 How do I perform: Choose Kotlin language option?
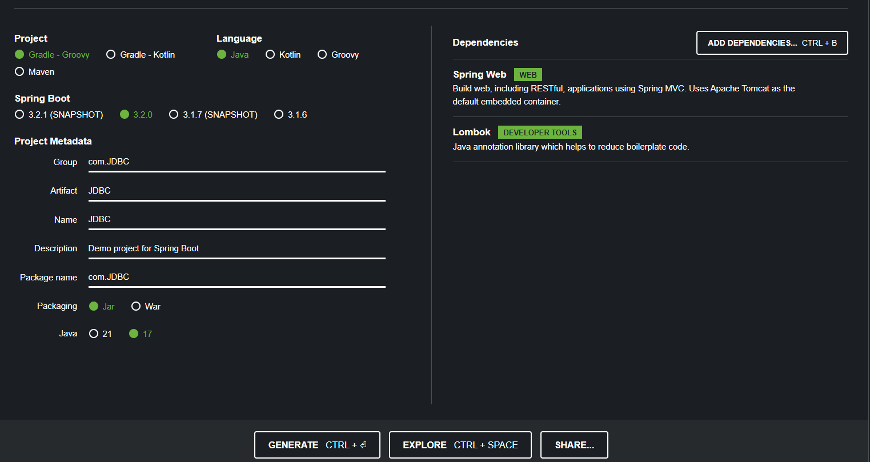coord(283,55)
